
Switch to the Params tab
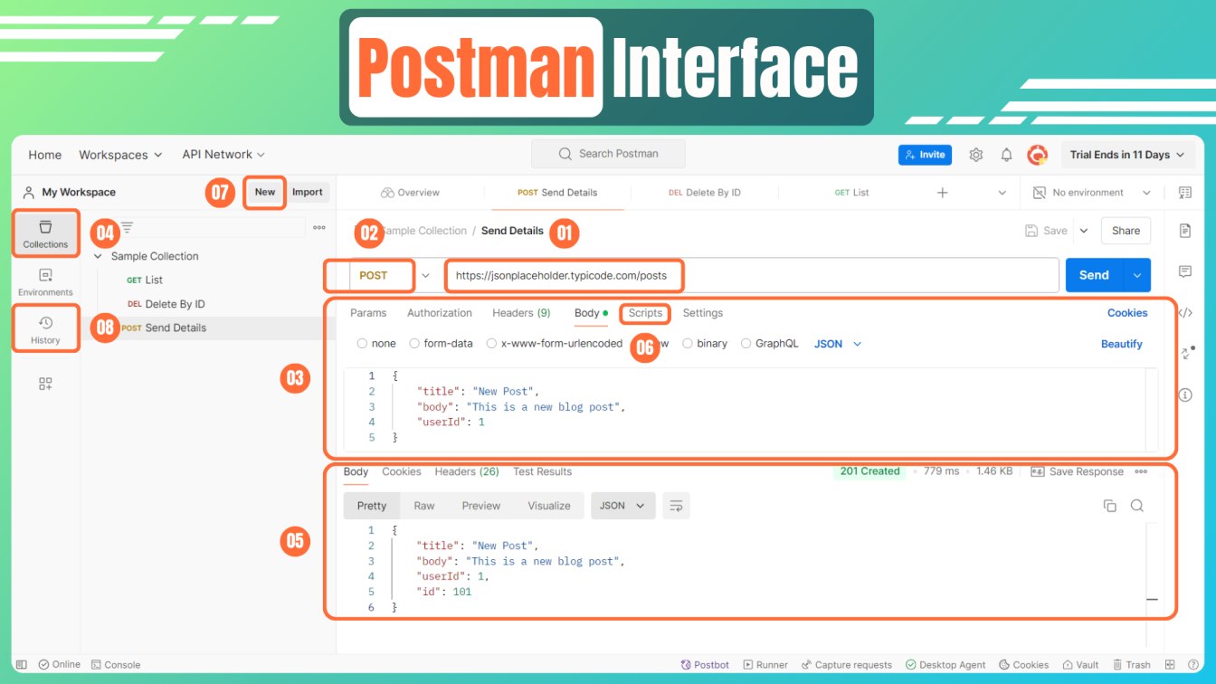click(368, 313)
